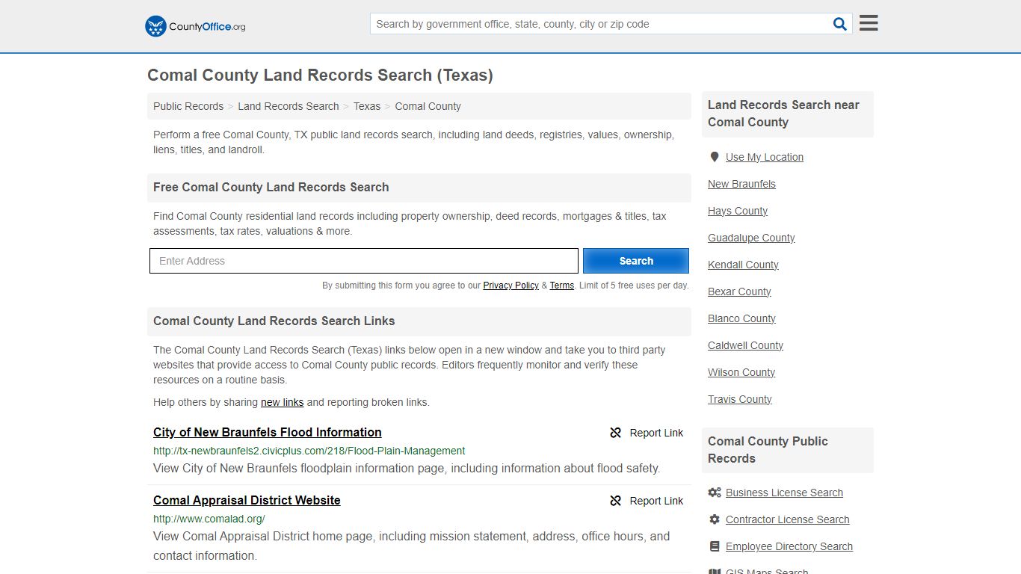Click Use My Location

(765, 157)
